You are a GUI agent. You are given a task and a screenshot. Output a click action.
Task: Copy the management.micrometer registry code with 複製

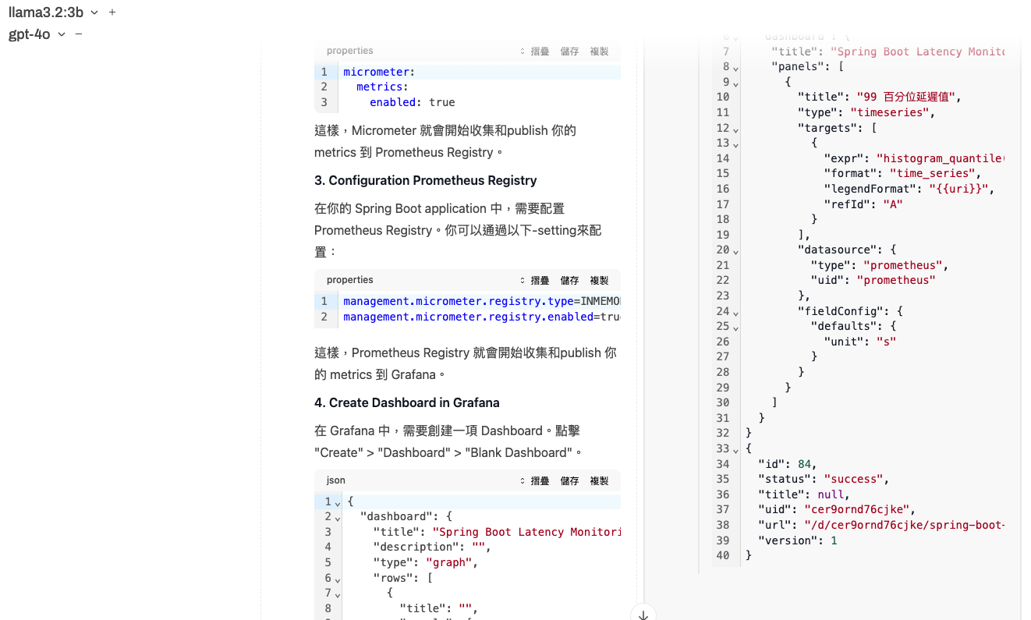point(599,281)
